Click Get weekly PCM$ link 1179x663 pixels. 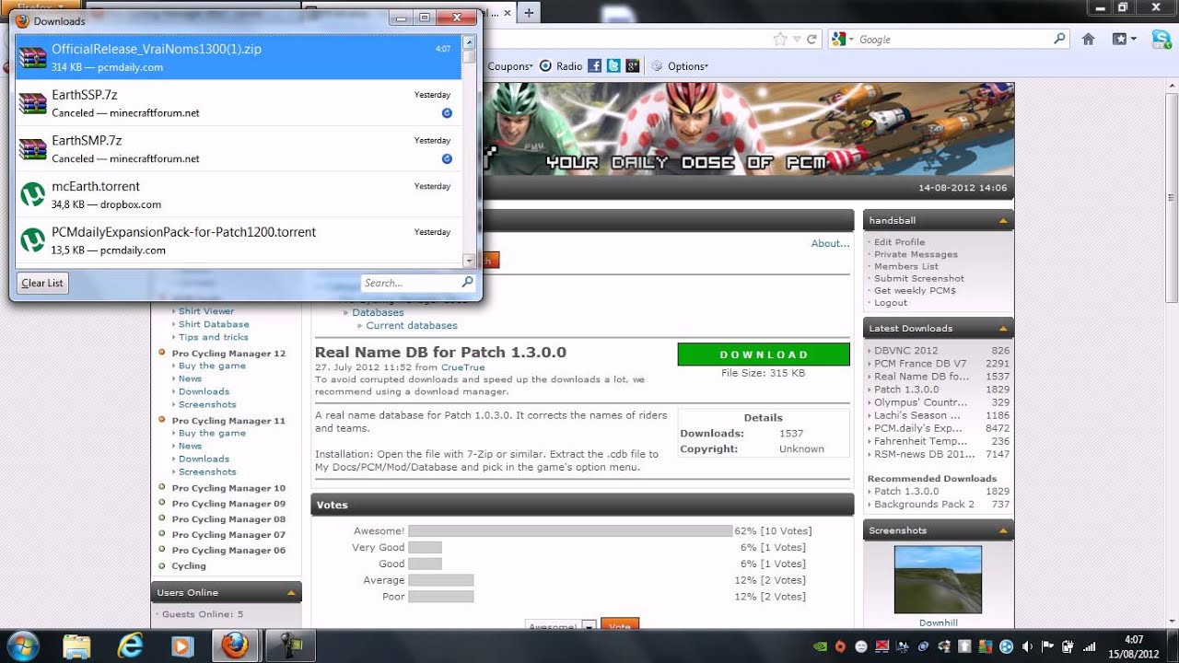(915, 290)
